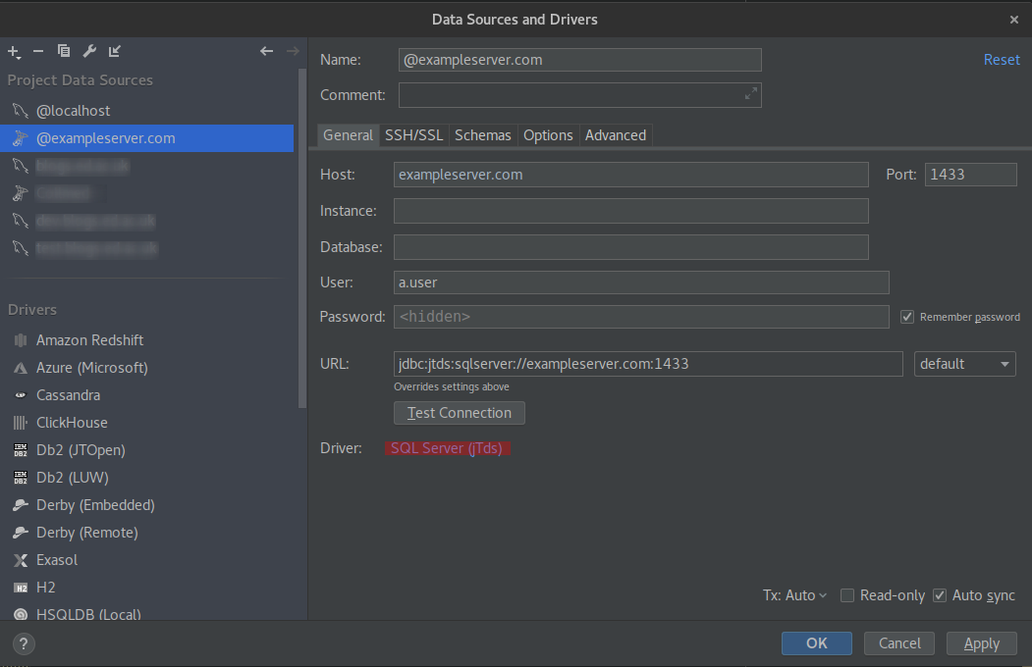Choose the Derby (Embedded) driver

148,505
